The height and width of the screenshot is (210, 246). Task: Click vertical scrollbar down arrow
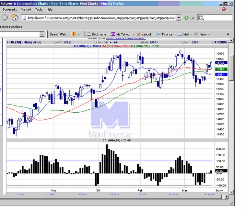(x=231, y=192)
